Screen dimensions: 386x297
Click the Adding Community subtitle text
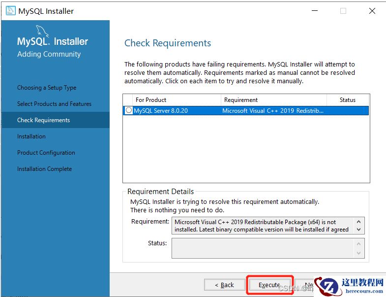49,54
